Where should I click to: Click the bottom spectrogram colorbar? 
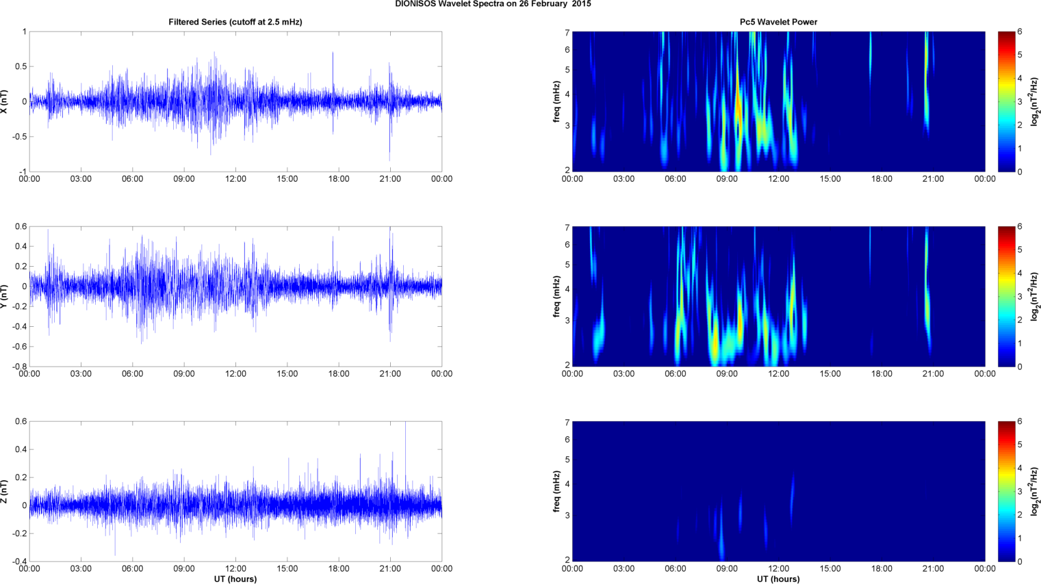[x=1006, y=491]
